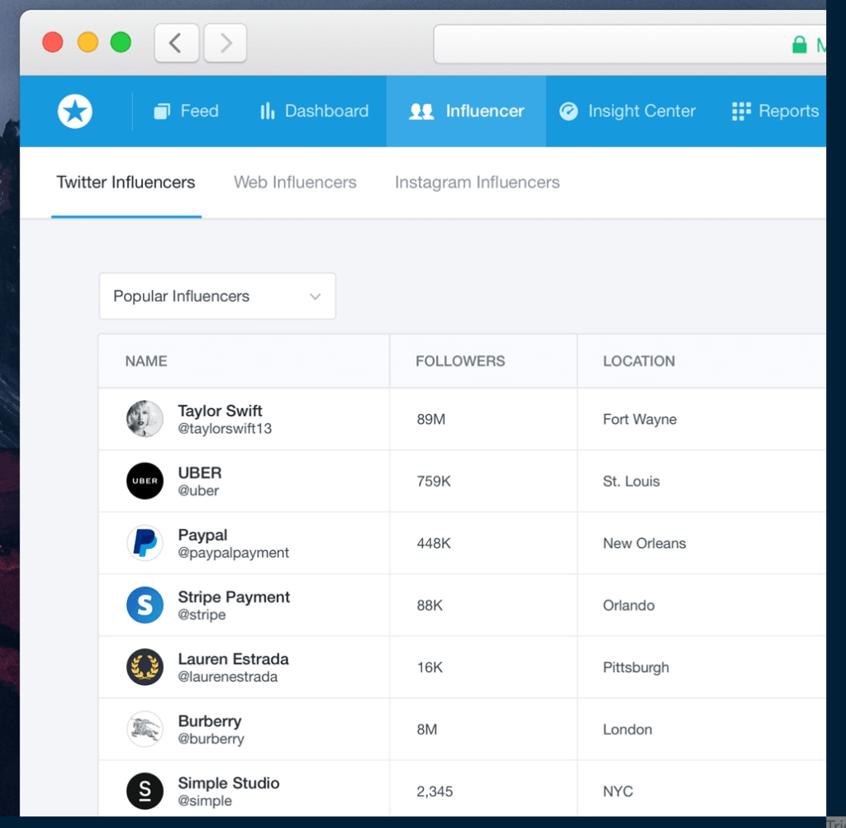Click the green padlock in the address bar
Image resolution: width=846 pixels, height=828 pixels.
pos(799,45)
